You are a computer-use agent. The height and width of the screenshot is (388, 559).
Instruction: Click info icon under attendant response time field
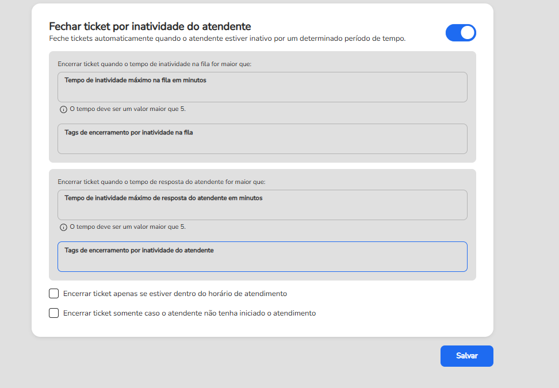pos(63,227)
